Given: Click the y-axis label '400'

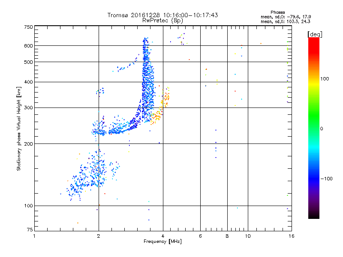Looking at the screenshot, I should pyautogui.click(x=28, y=82).
